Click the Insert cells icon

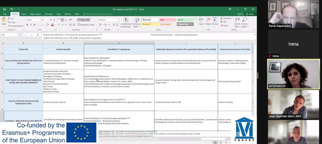click(202, 20)
